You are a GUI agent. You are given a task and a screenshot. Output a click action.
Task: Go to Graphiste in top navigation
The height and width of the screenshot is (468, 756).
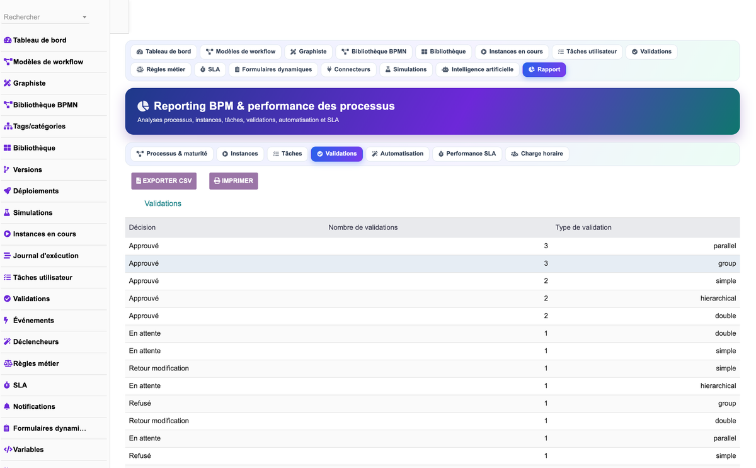click(x=309, y=52)
